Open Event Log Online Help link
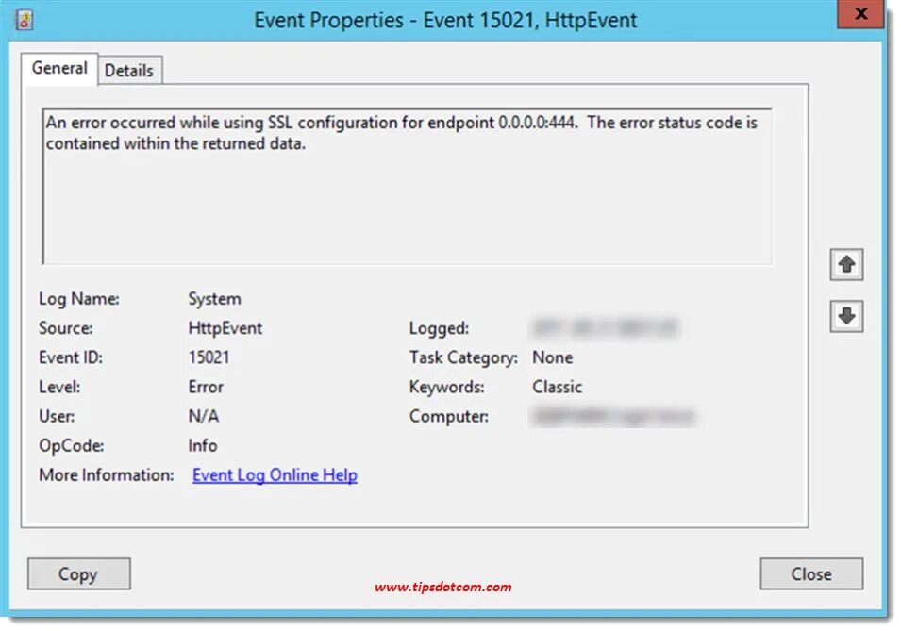 coord(275,475)
